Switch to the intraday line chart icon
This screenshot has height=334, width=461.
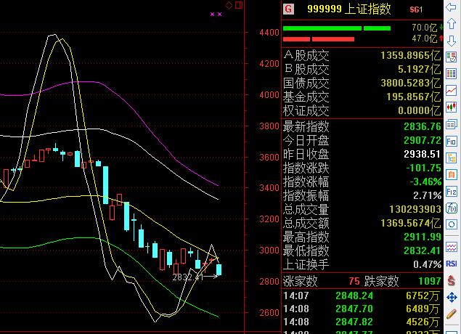[452, 90]
